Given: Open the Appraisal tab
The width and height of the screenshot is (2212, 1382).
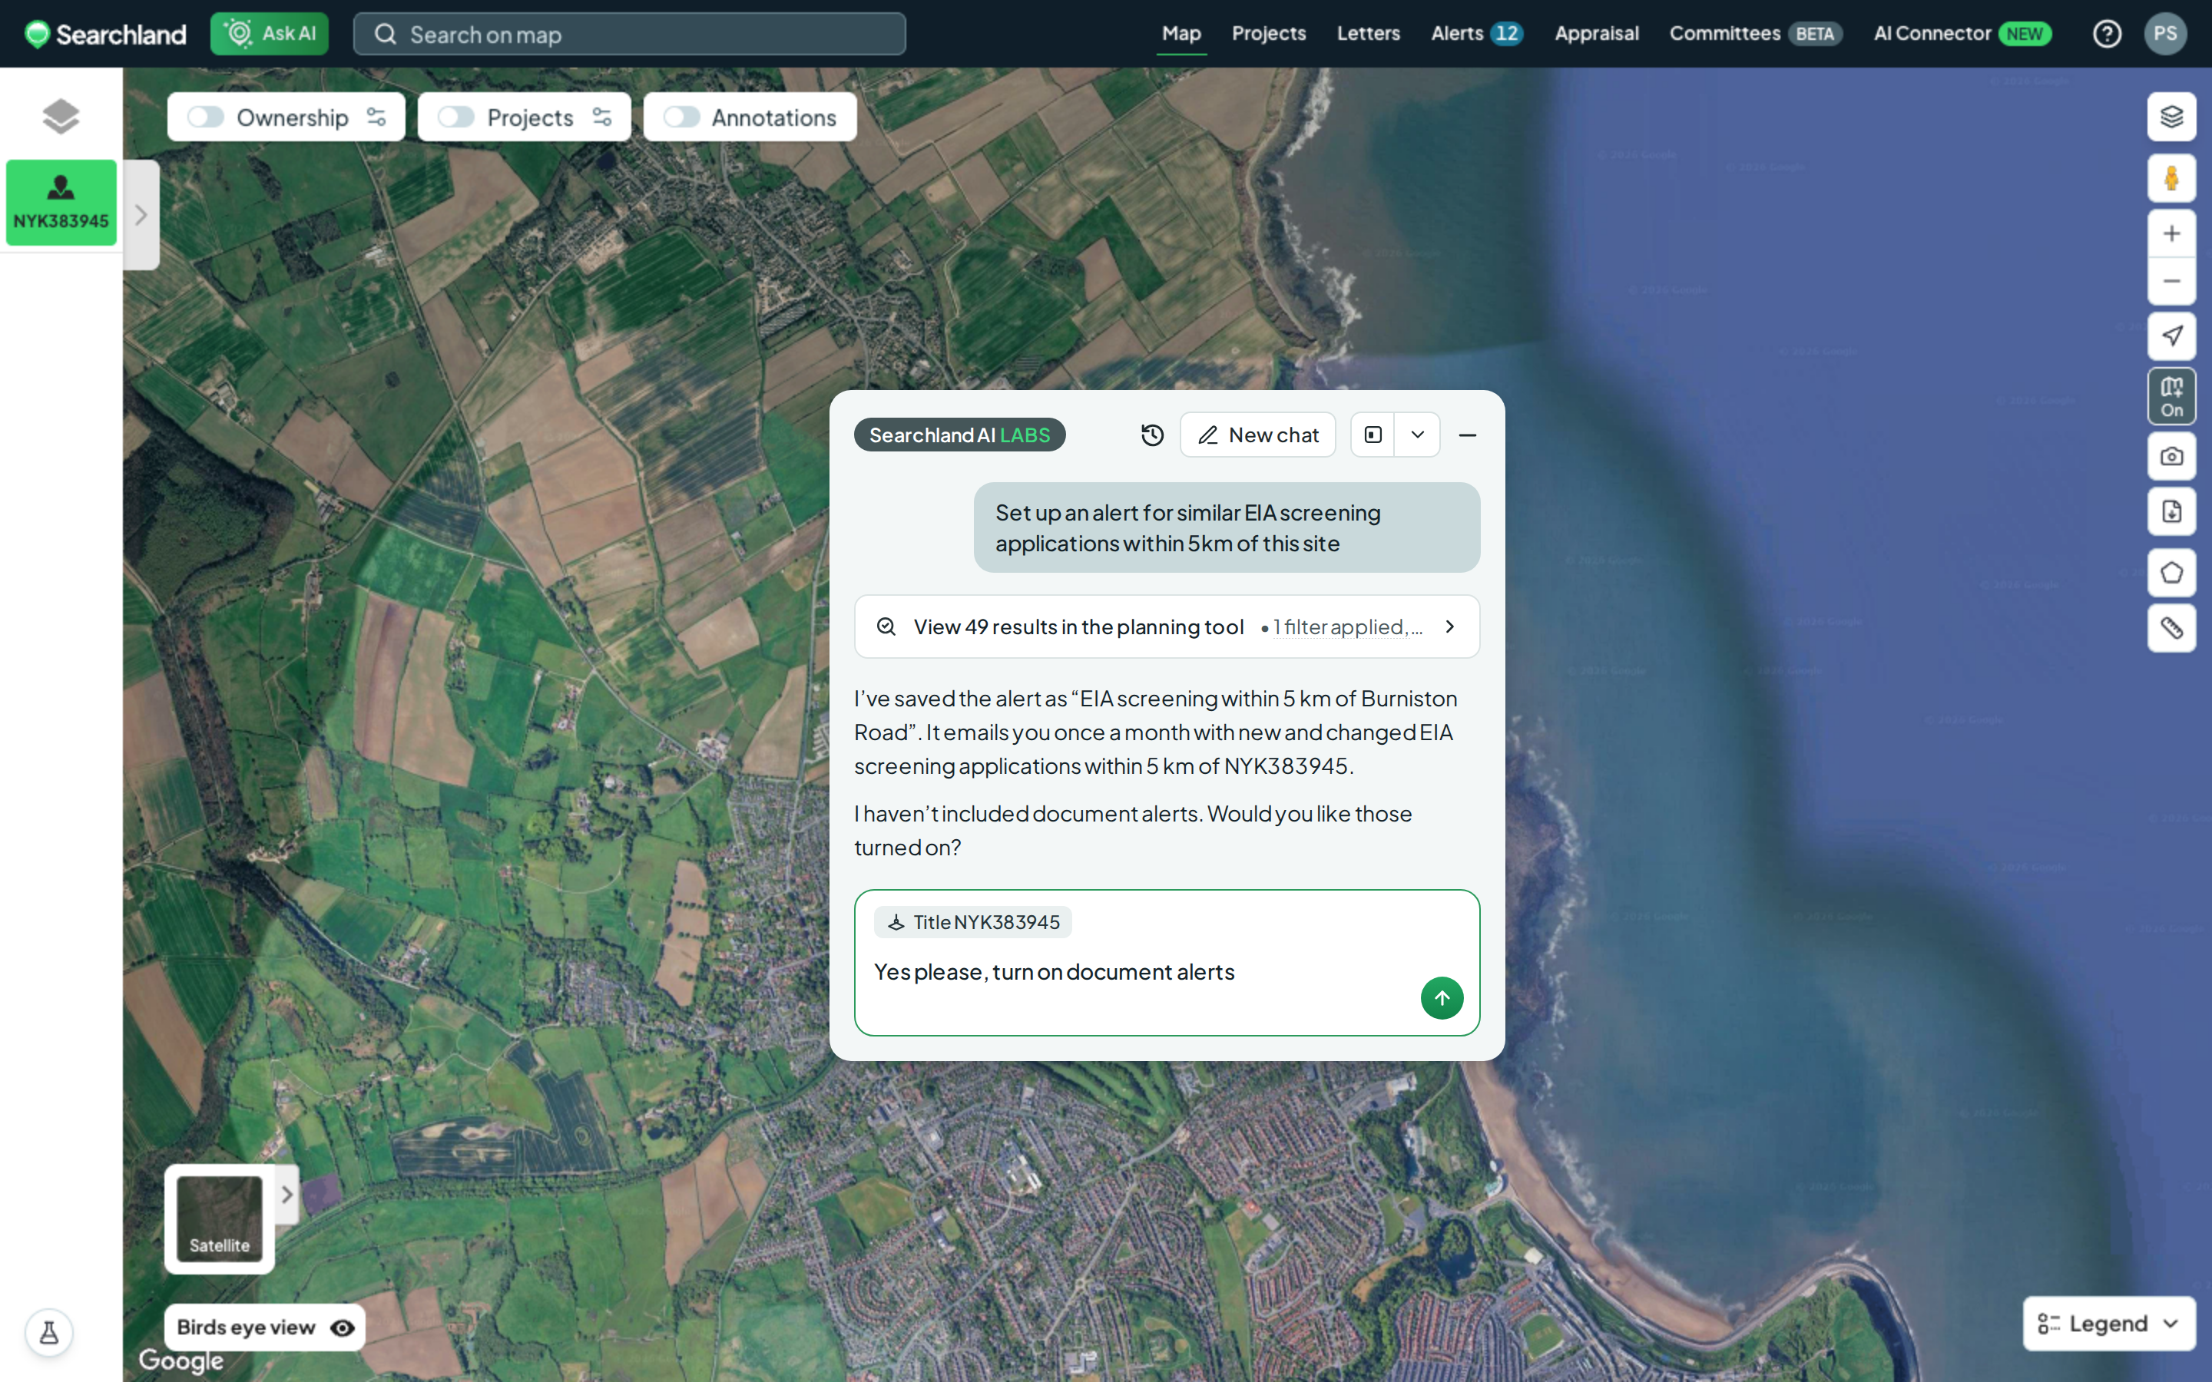Looking at the screenshot, I should (x=1597, y=34).
